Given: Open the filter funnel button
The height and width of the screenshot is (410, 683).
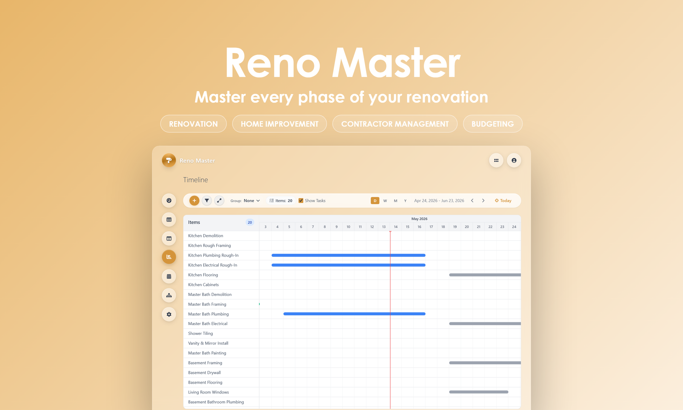Looking at the screenshot, I should [207, 200].
